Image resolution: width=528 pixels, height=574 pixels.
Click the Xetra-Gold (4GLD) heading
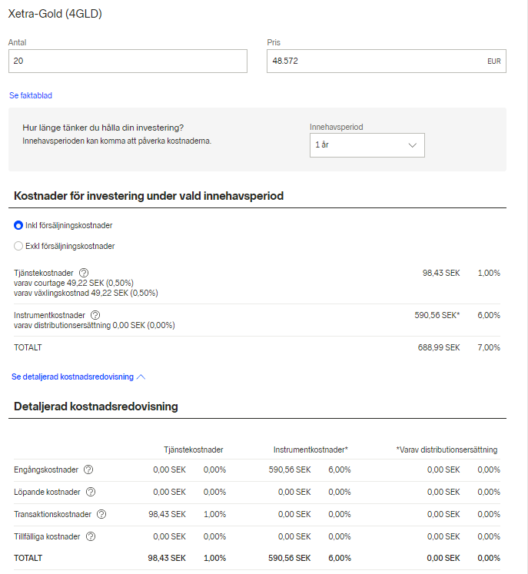click(55, 14)
